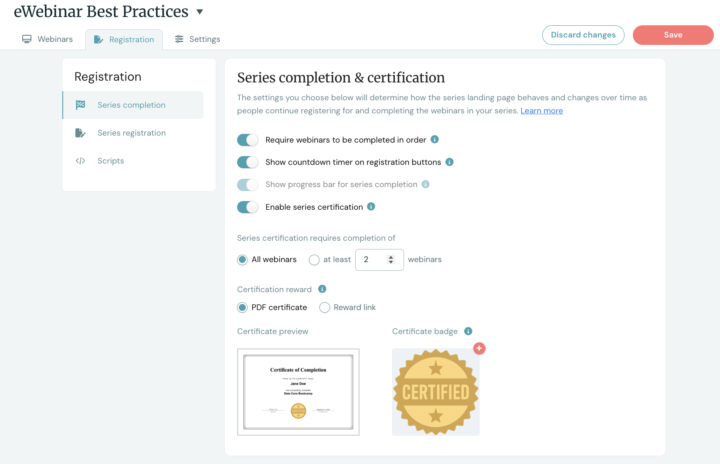Click the Webinars monitor icon
This screenshot has width=720, height=464.
tap(27, 39)
